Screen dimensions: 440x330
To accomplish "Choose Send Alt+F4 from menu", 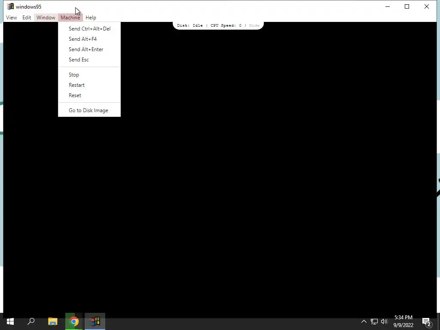I will pyautogui.click(x=89, y=39).
